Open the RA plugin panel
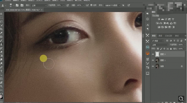 pos(147,47)
